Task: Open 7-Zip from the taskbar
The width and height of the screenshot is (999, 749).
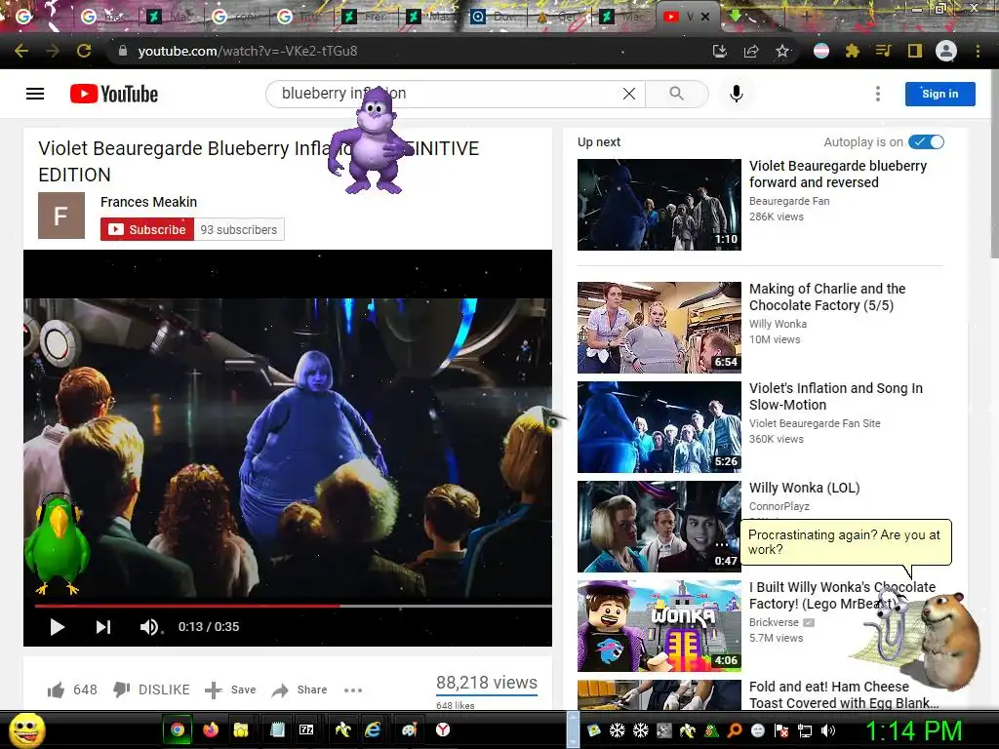Action: [306, 729]
